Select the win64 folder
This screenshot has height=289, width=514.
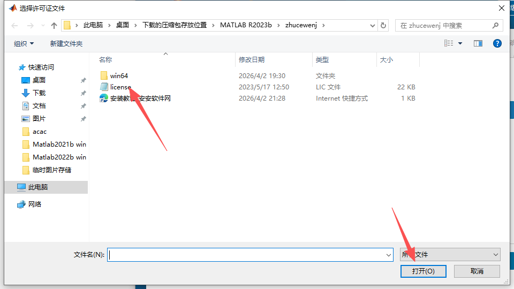[119, 75]
